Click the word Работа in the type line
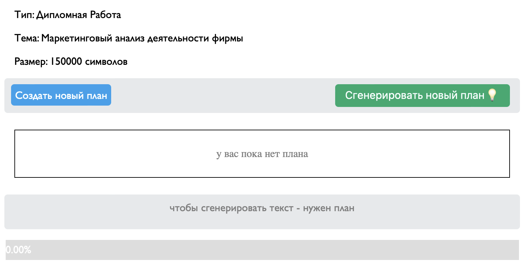Viewport: 525px width, 270px height. (x=106, y=15)
